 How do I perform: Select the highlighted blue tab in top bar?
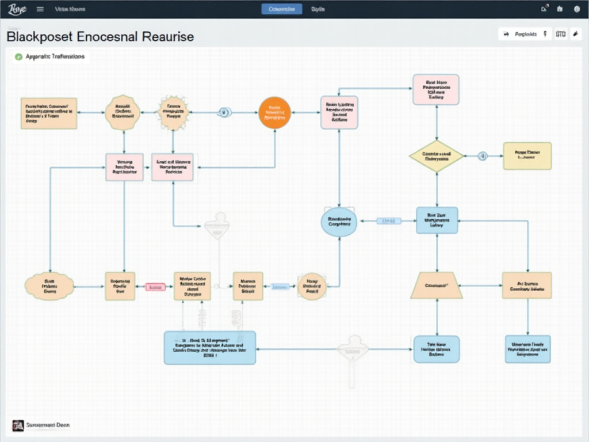281,9
